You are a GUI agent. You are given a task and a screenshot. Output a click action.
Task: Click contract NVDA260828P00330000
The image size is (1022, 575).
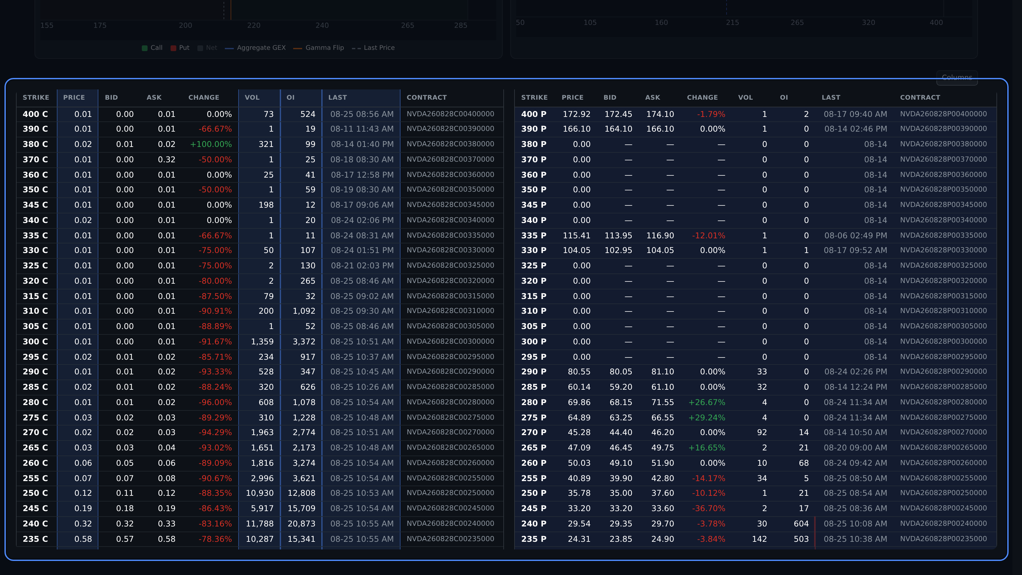943,250
